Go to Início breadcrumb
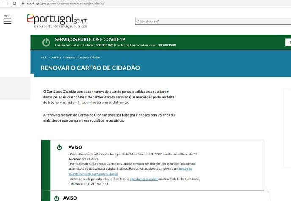291x201 pixels. (44, 57)
